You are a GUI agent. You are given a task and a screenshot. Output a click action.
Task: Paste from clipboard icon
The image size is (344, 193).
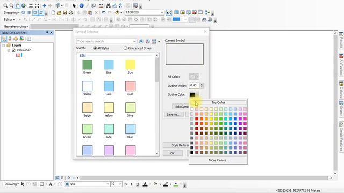tap(90, 13)
